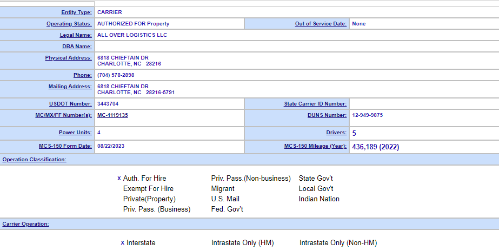Open the Drivers label link
Screen dimensions: 499x250
tap(336, 133)
